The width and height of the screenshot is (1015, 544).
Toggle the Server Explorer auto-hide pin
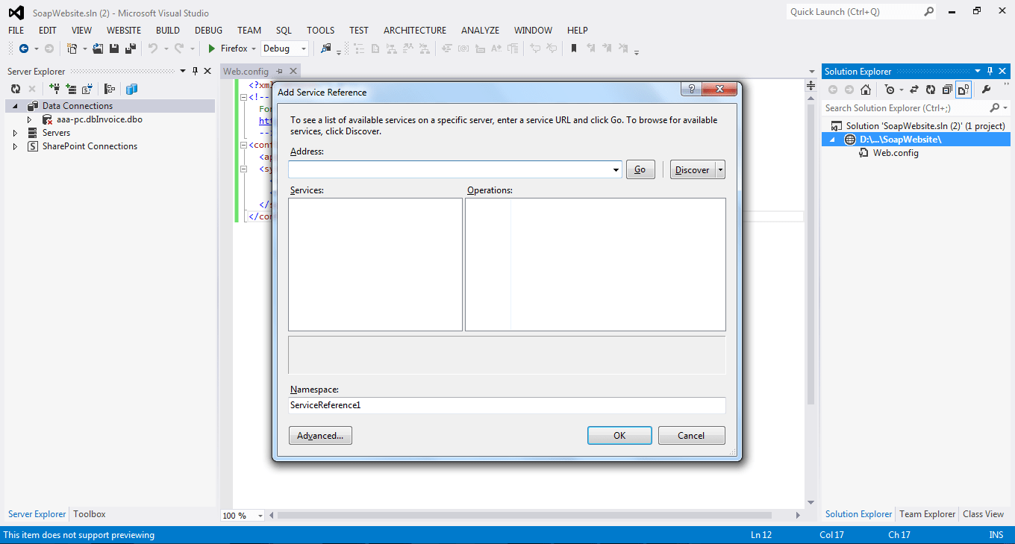click(196, 71)
